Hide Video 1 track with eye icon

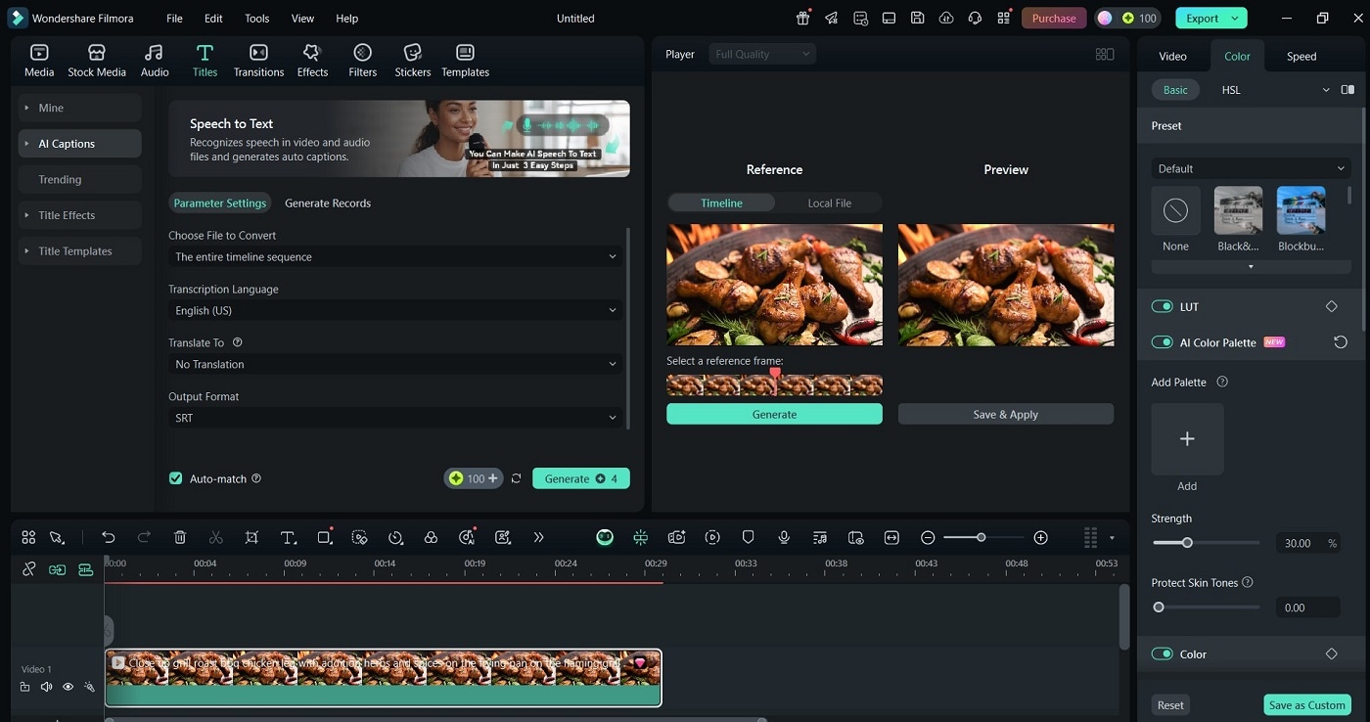[68, 687]
